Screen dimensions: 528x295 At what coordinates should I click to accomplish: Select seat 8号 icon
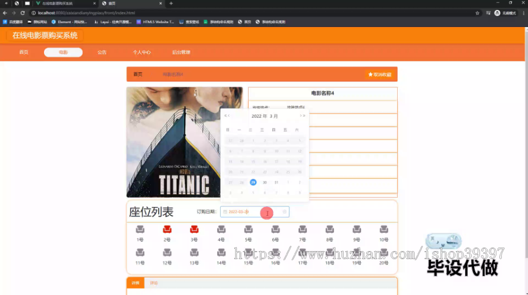tap(330, 229)
